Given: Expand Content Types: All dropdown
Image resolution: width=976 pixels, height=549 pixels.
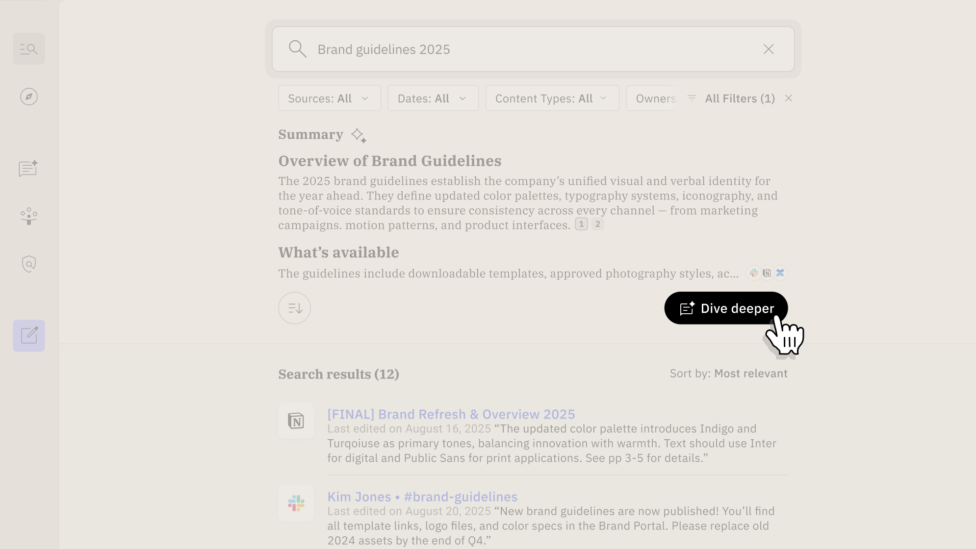Looking at the screenshot, I should tap(552, 99).
